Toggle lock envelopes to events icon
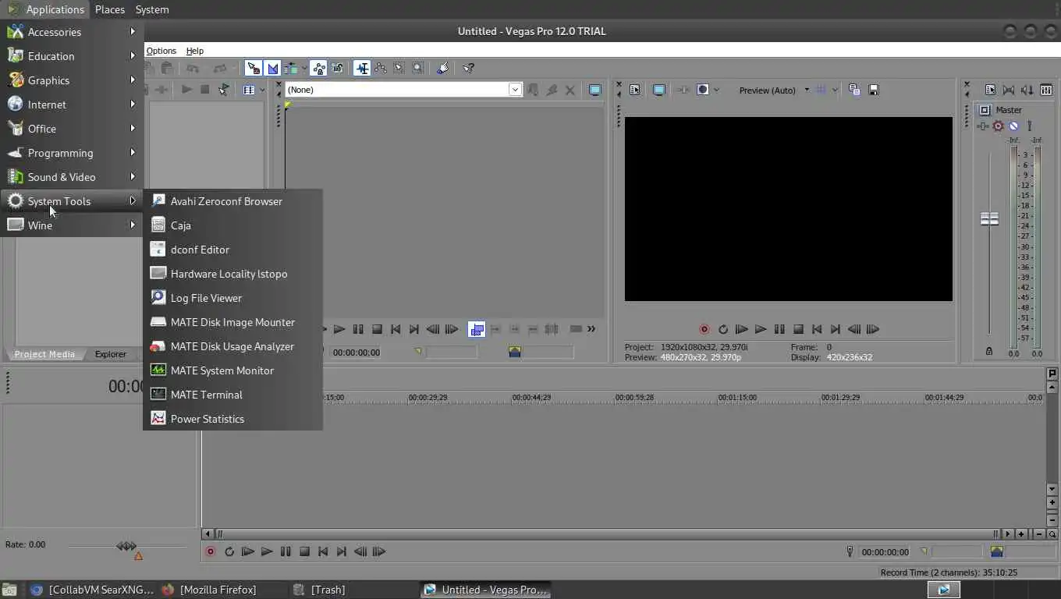1061x599 pixels. [x=318, y=68]
